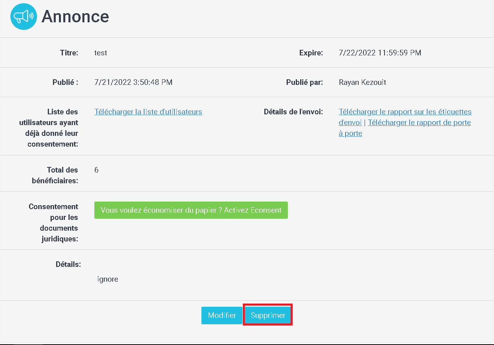Click the title value "test"
Viewport: 494px width, 345px height.
click(x=101, y=53)
